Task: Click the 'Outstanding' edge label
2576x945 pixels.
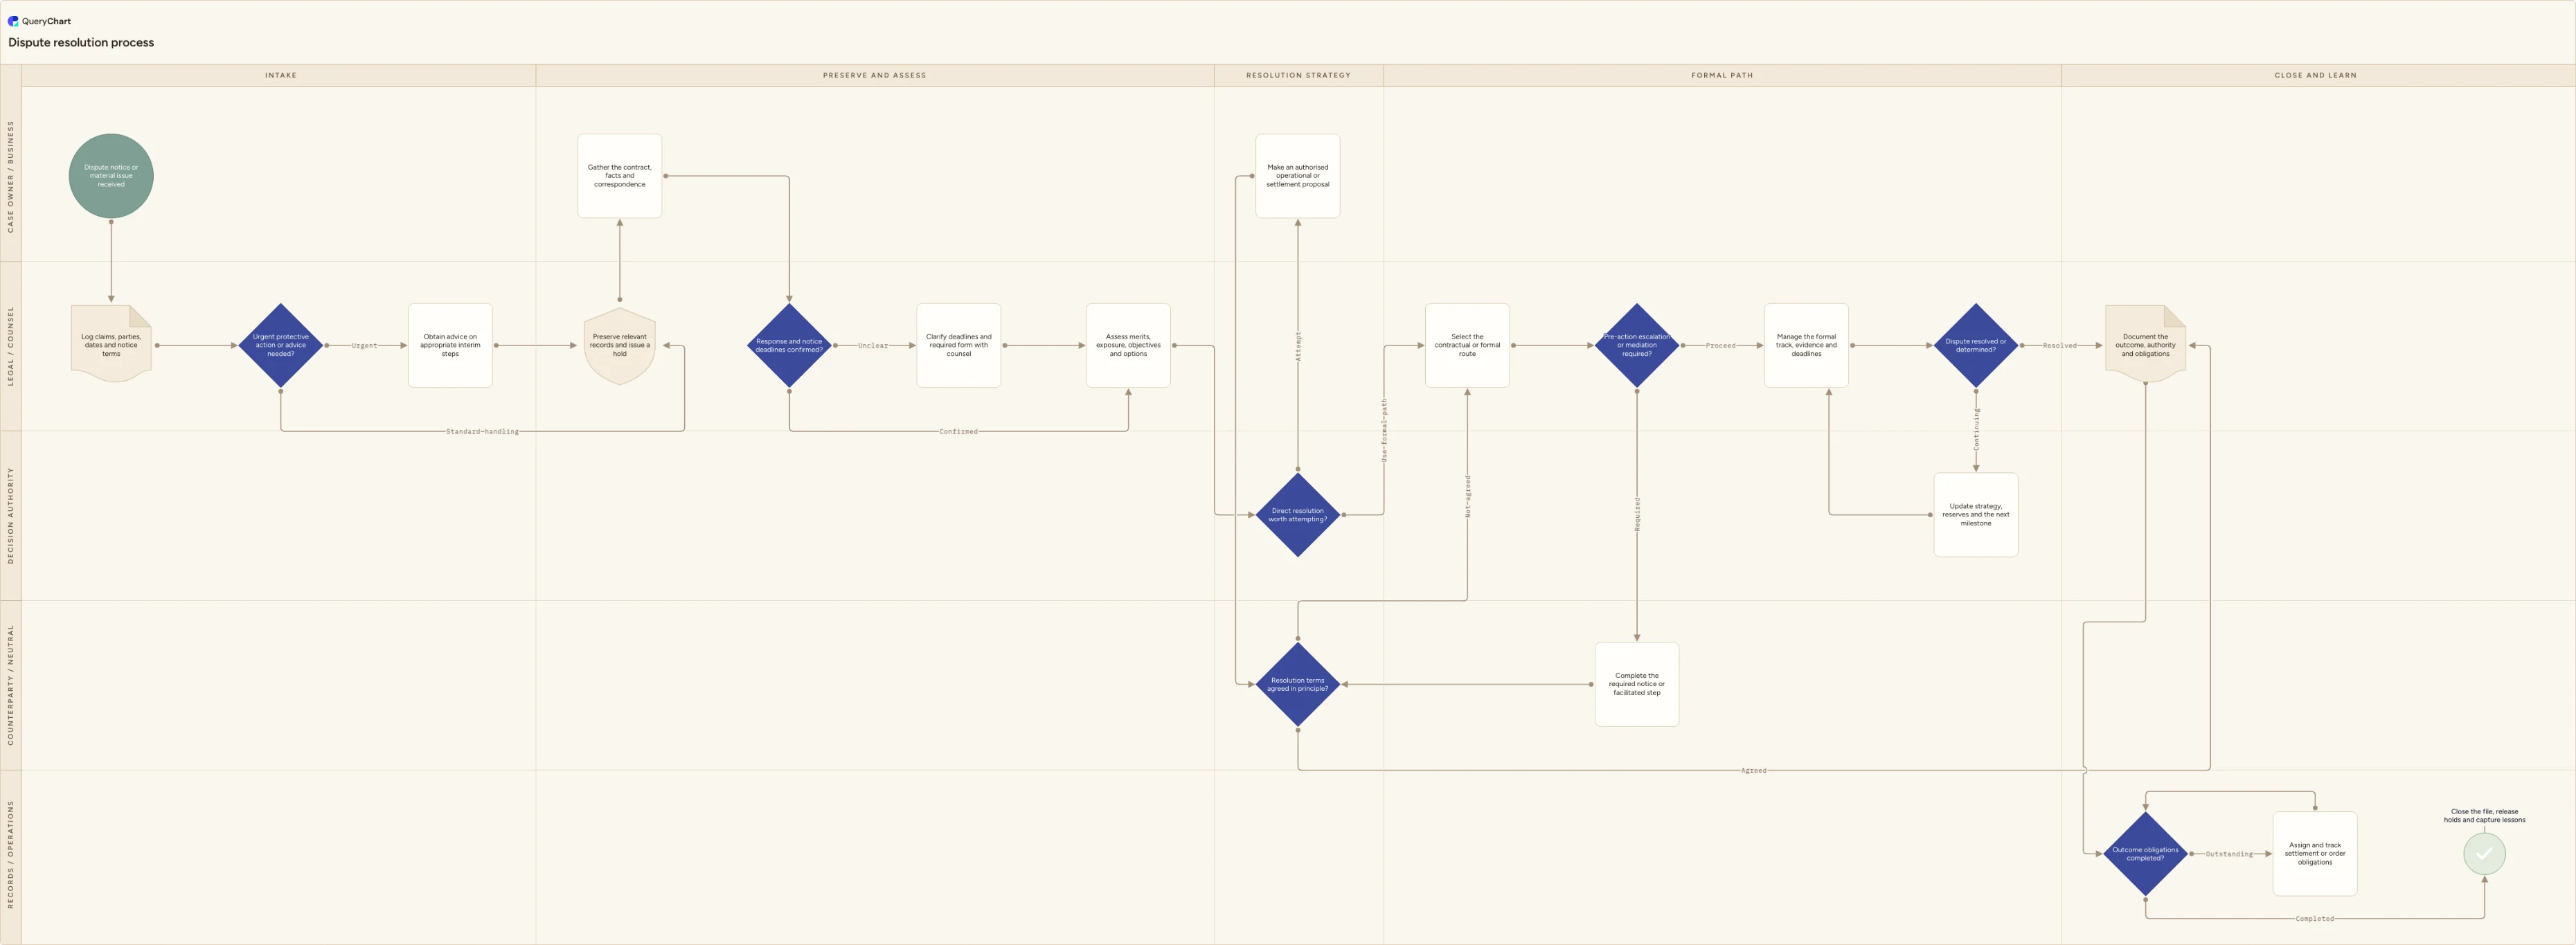Action: 2229,855
